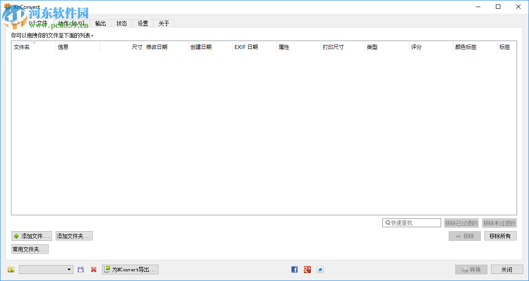
Task: Save current settings with floppy disk icon
Action: [80, 269]
